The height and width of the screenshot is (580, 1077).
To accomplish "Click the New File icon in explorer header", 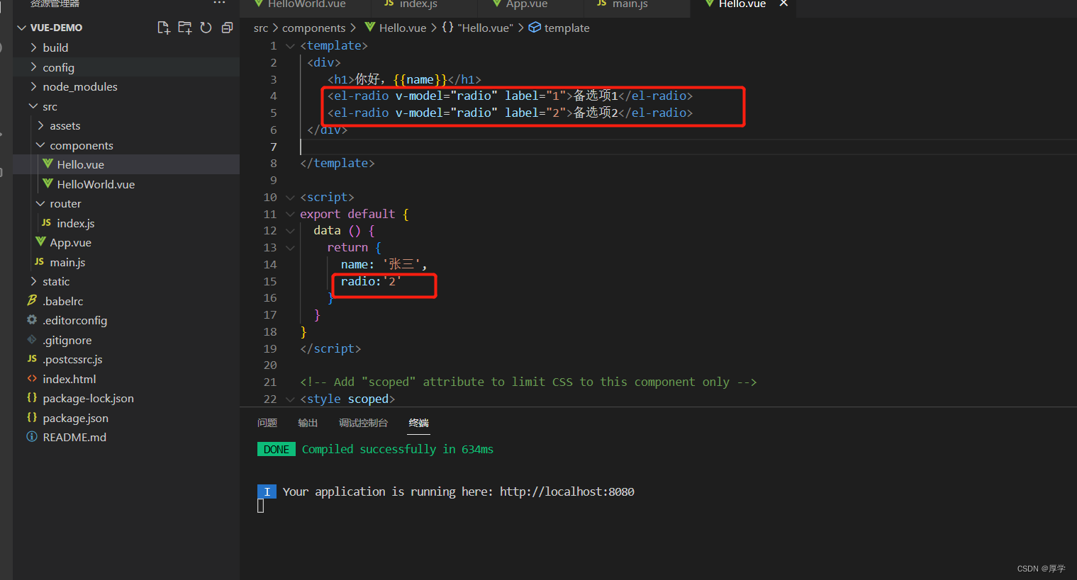I will (164, 28).
